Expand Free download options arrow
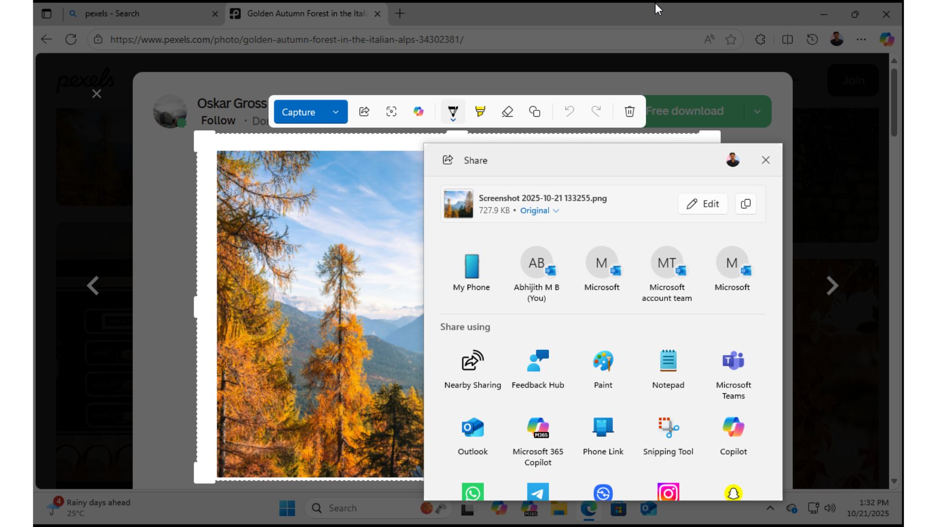This screenshot has height=527, width=937. click(x=757, y=111)
